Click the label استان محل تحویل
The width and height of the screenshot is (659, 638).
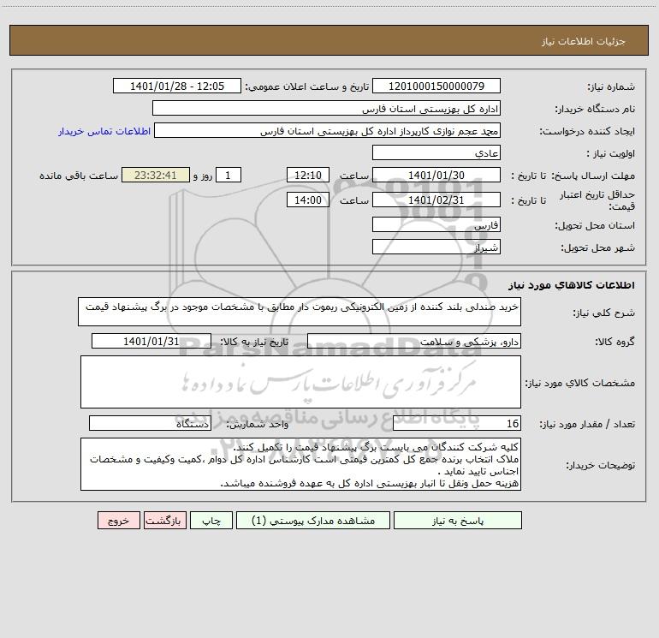[595, 225]
